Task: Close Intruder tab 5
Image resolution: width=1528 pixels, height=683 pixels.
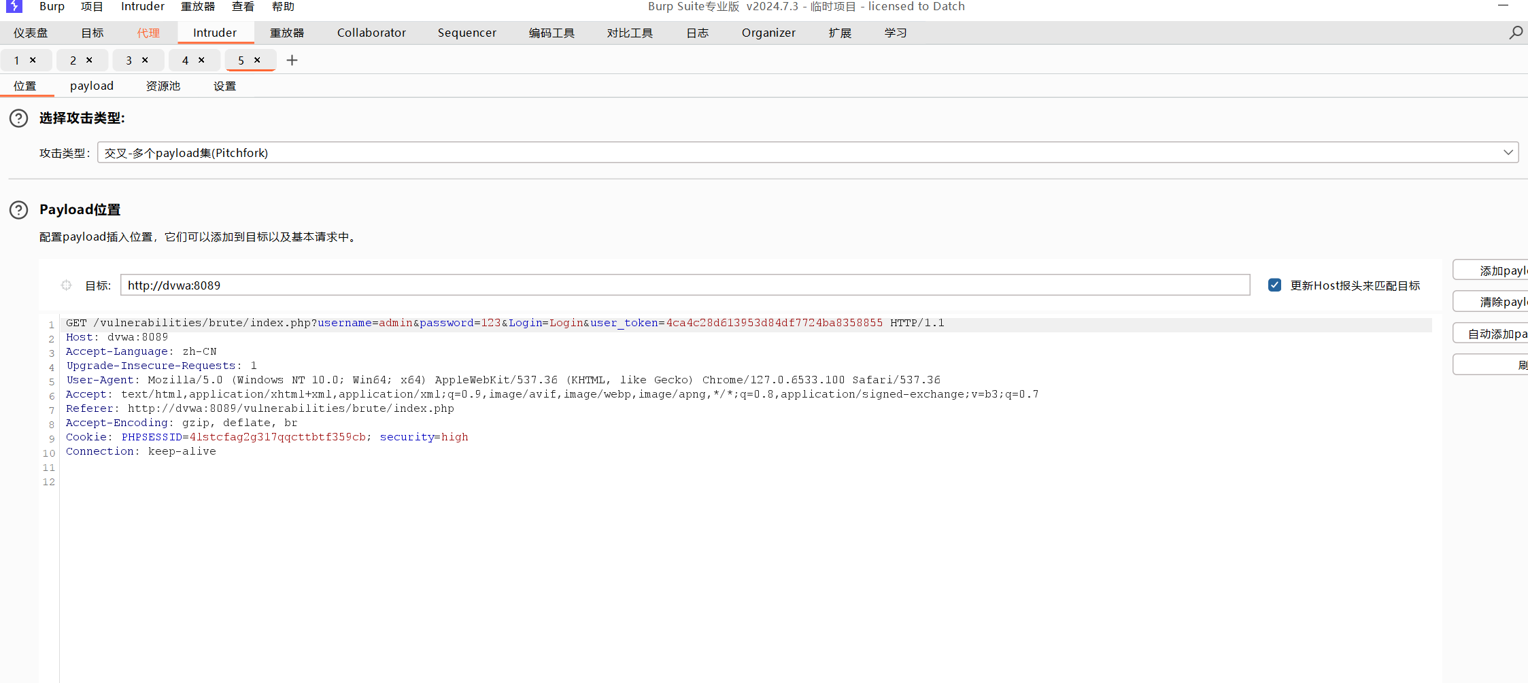Action: 257,60
